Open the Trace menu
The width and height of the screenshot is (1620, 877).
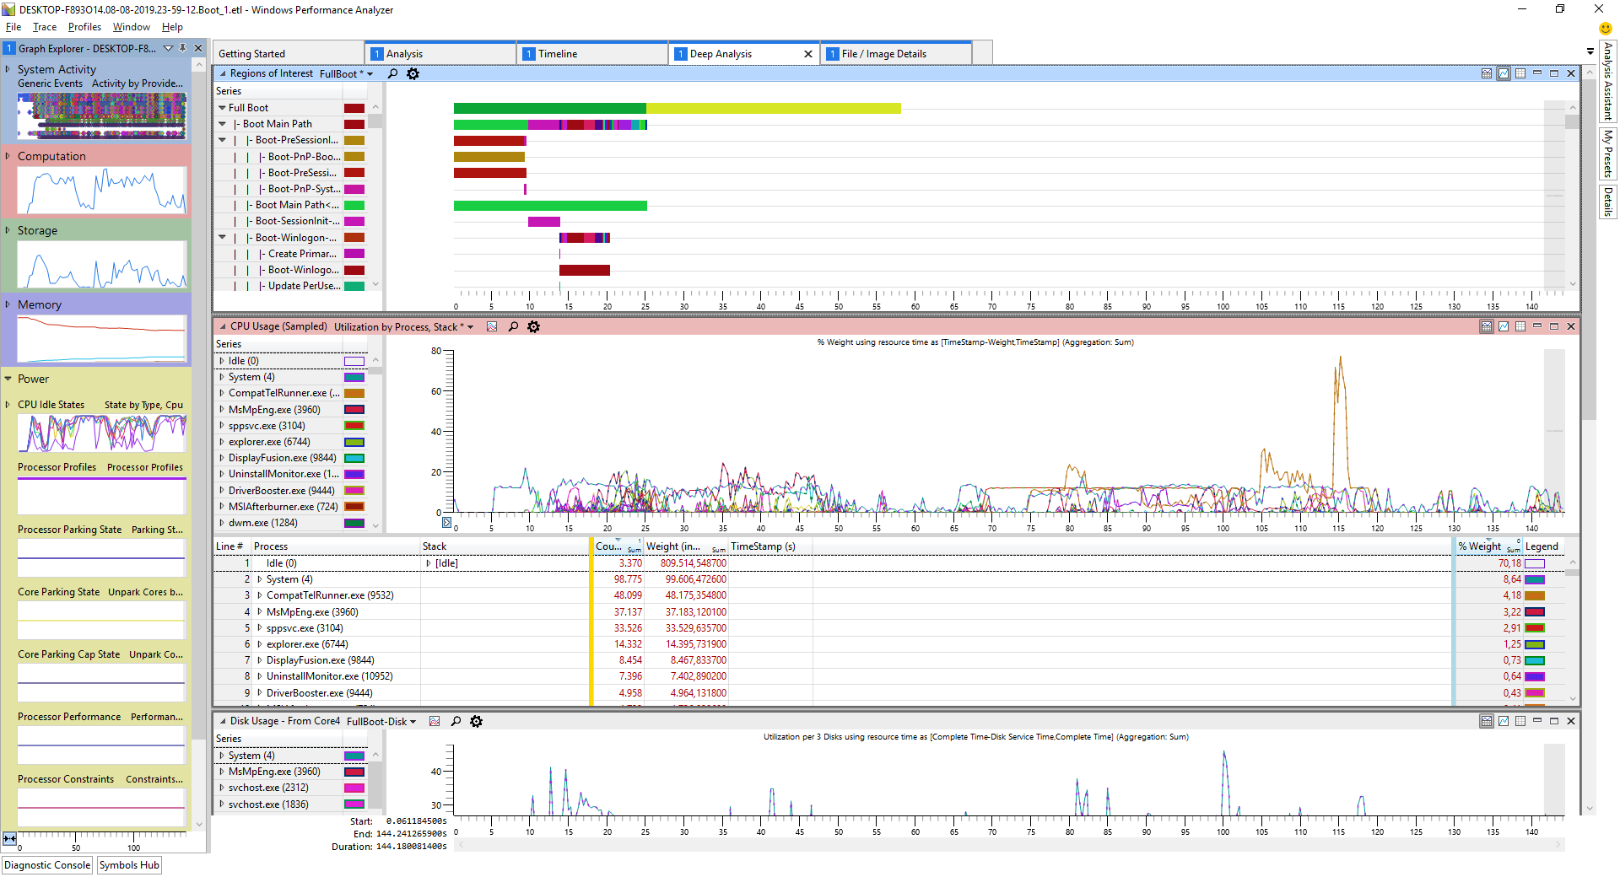(45, 27)
